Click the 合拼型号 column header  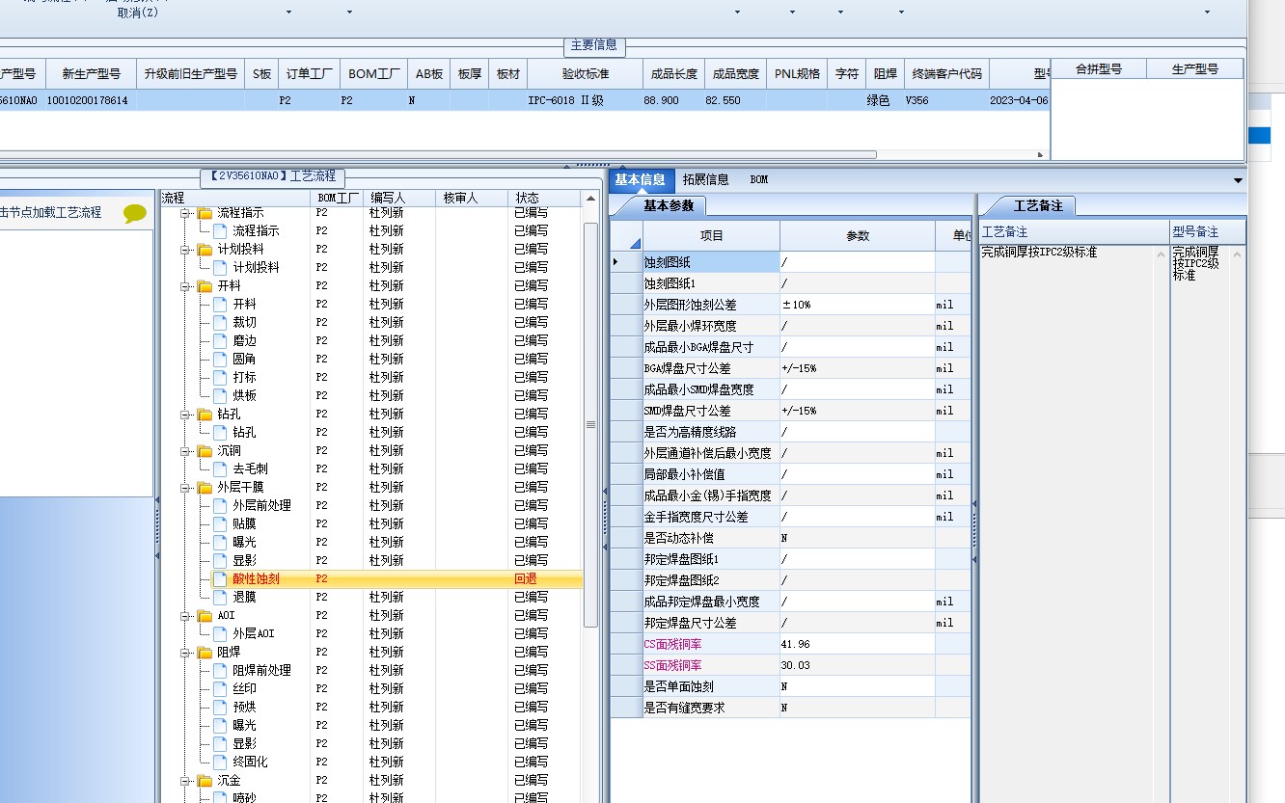point(1099,69)
